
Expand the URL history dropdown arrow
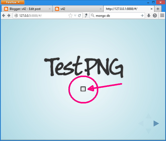point(75,16)
